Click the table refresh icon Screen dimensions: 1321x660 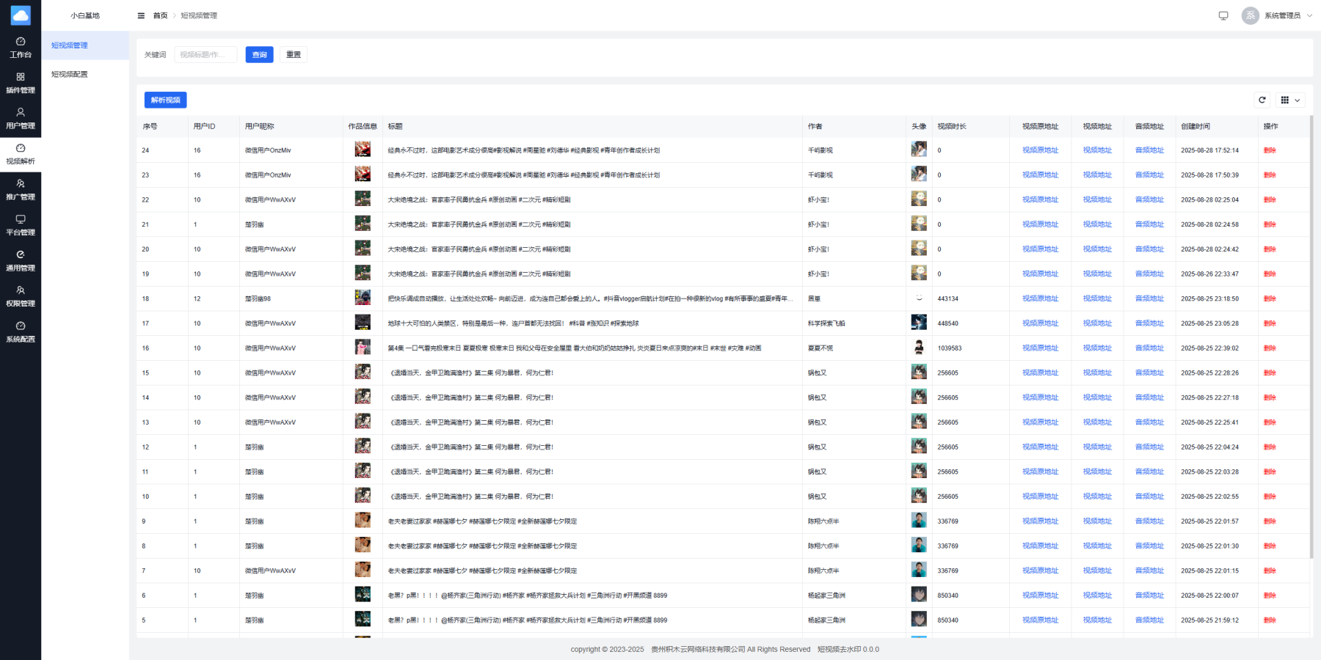[x=1262, y=100]
